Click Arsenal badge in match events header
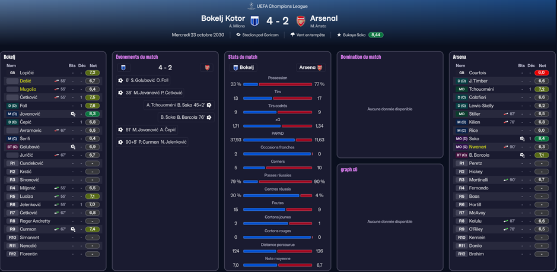557x272 pixels. click(207, 68)
